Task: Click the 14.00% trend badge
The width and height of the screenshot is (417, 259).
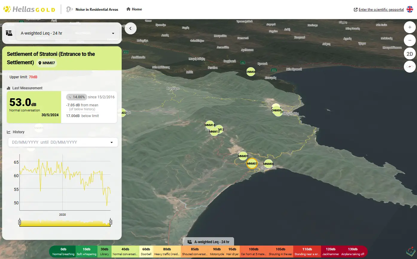Action: [77, 97]
